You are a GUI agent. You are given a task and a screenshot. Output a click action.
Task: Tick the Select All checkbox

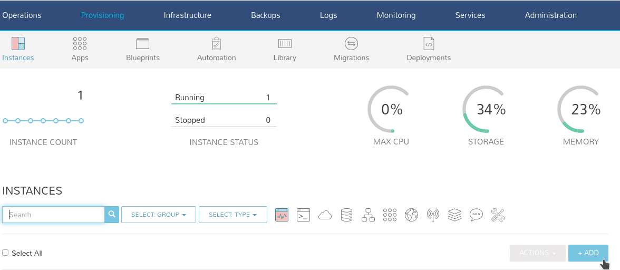(5, 253)
